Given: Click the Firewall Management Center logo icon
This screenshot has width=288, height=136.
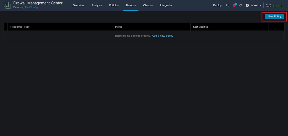Looking at the screenshot, I should point(7,5).
